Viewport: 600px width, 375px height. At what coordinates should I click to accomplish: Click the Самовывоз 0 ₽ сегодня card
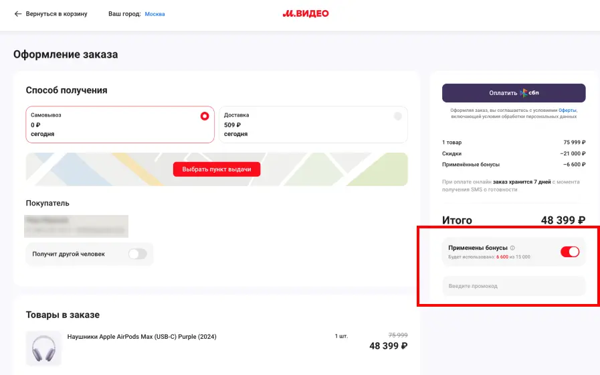point(120,125)
